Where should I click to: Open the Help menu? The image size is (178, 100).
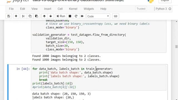pyautogui.click(x=103, y=9)
